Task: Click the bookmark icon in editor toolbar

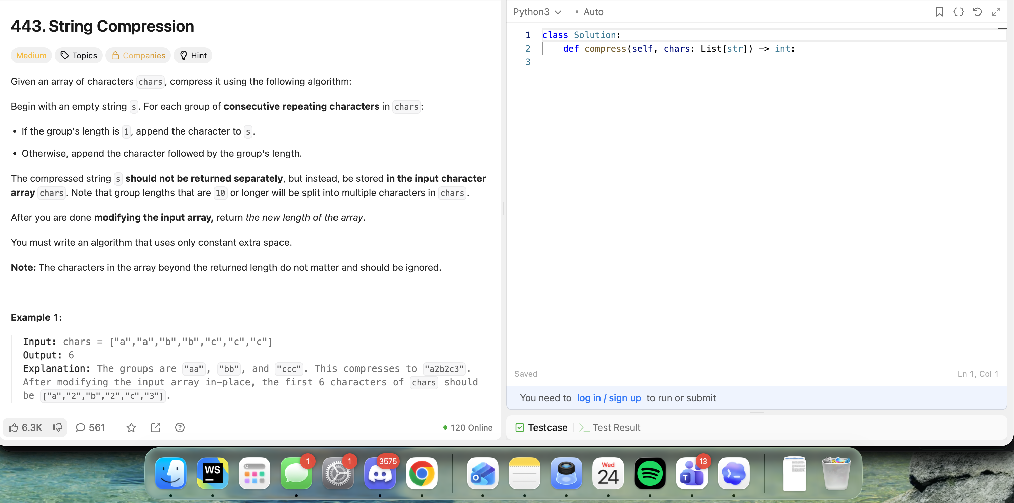Action: pos(939,12)
